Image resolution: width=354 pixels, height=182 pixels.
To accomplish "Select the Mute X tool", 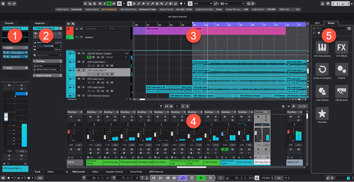I will [157, 4].
